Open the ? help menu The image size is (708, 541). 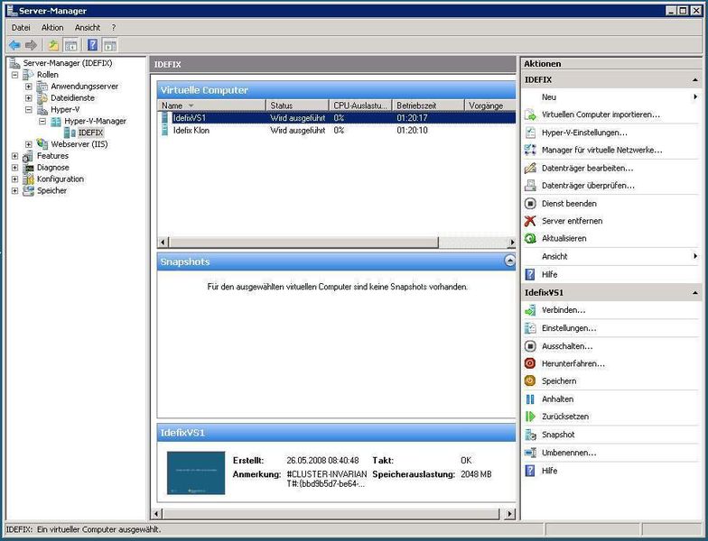[114, 27]
